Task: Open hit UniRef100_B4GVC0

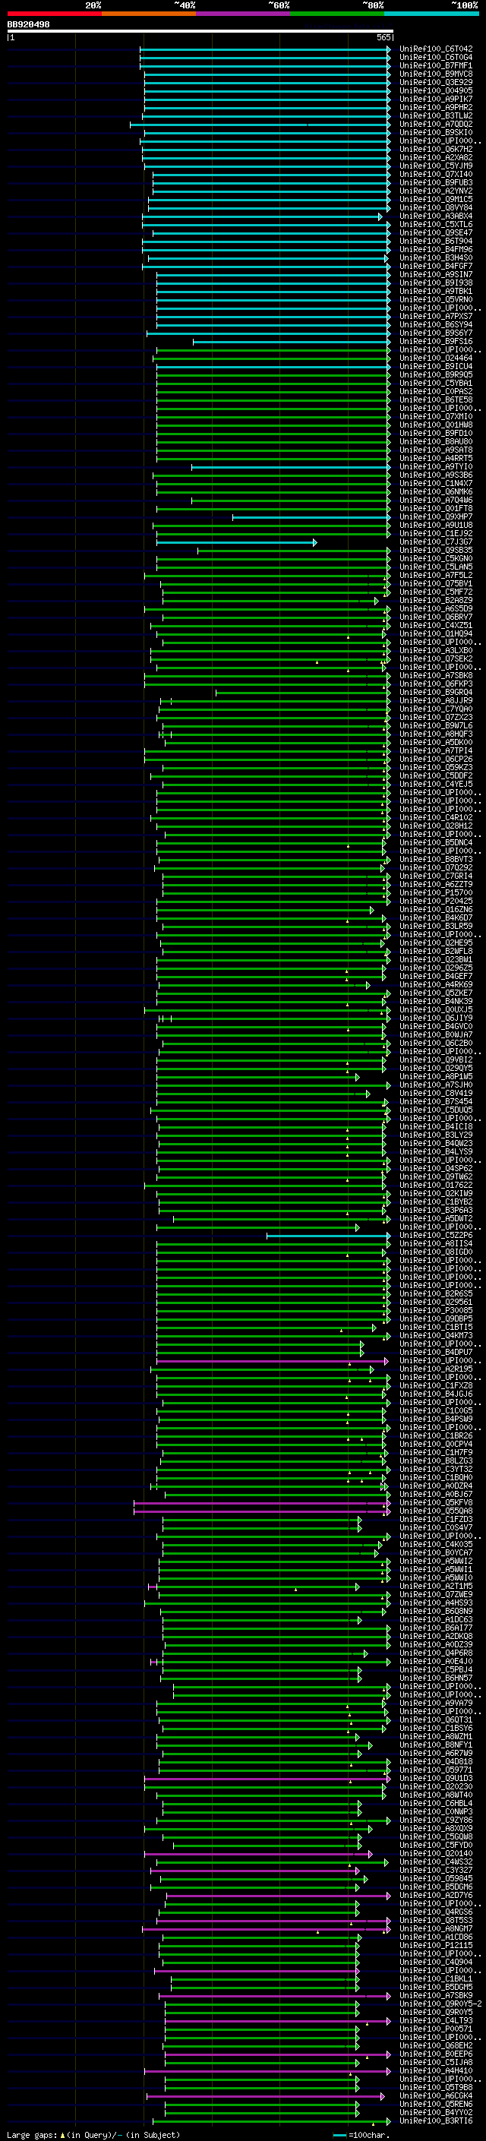Action: 436,1027
